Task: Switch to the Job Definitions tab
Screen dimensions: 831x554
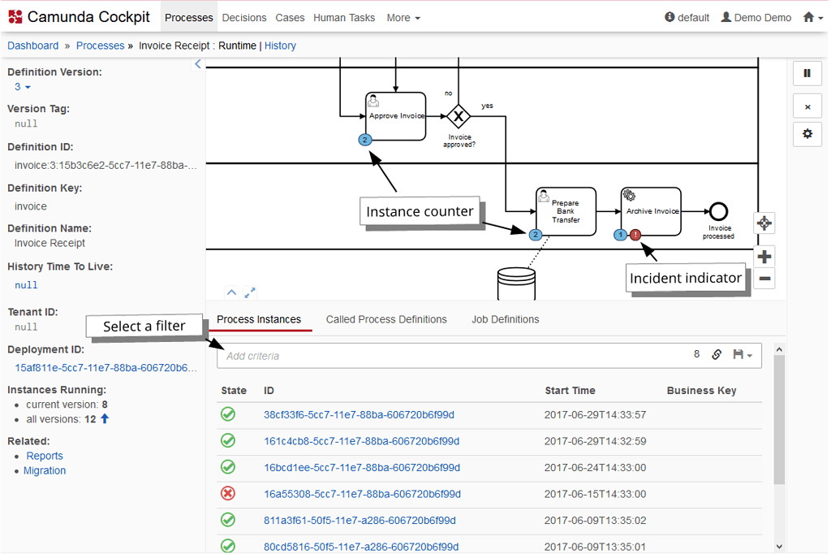Action: (505, 319)
